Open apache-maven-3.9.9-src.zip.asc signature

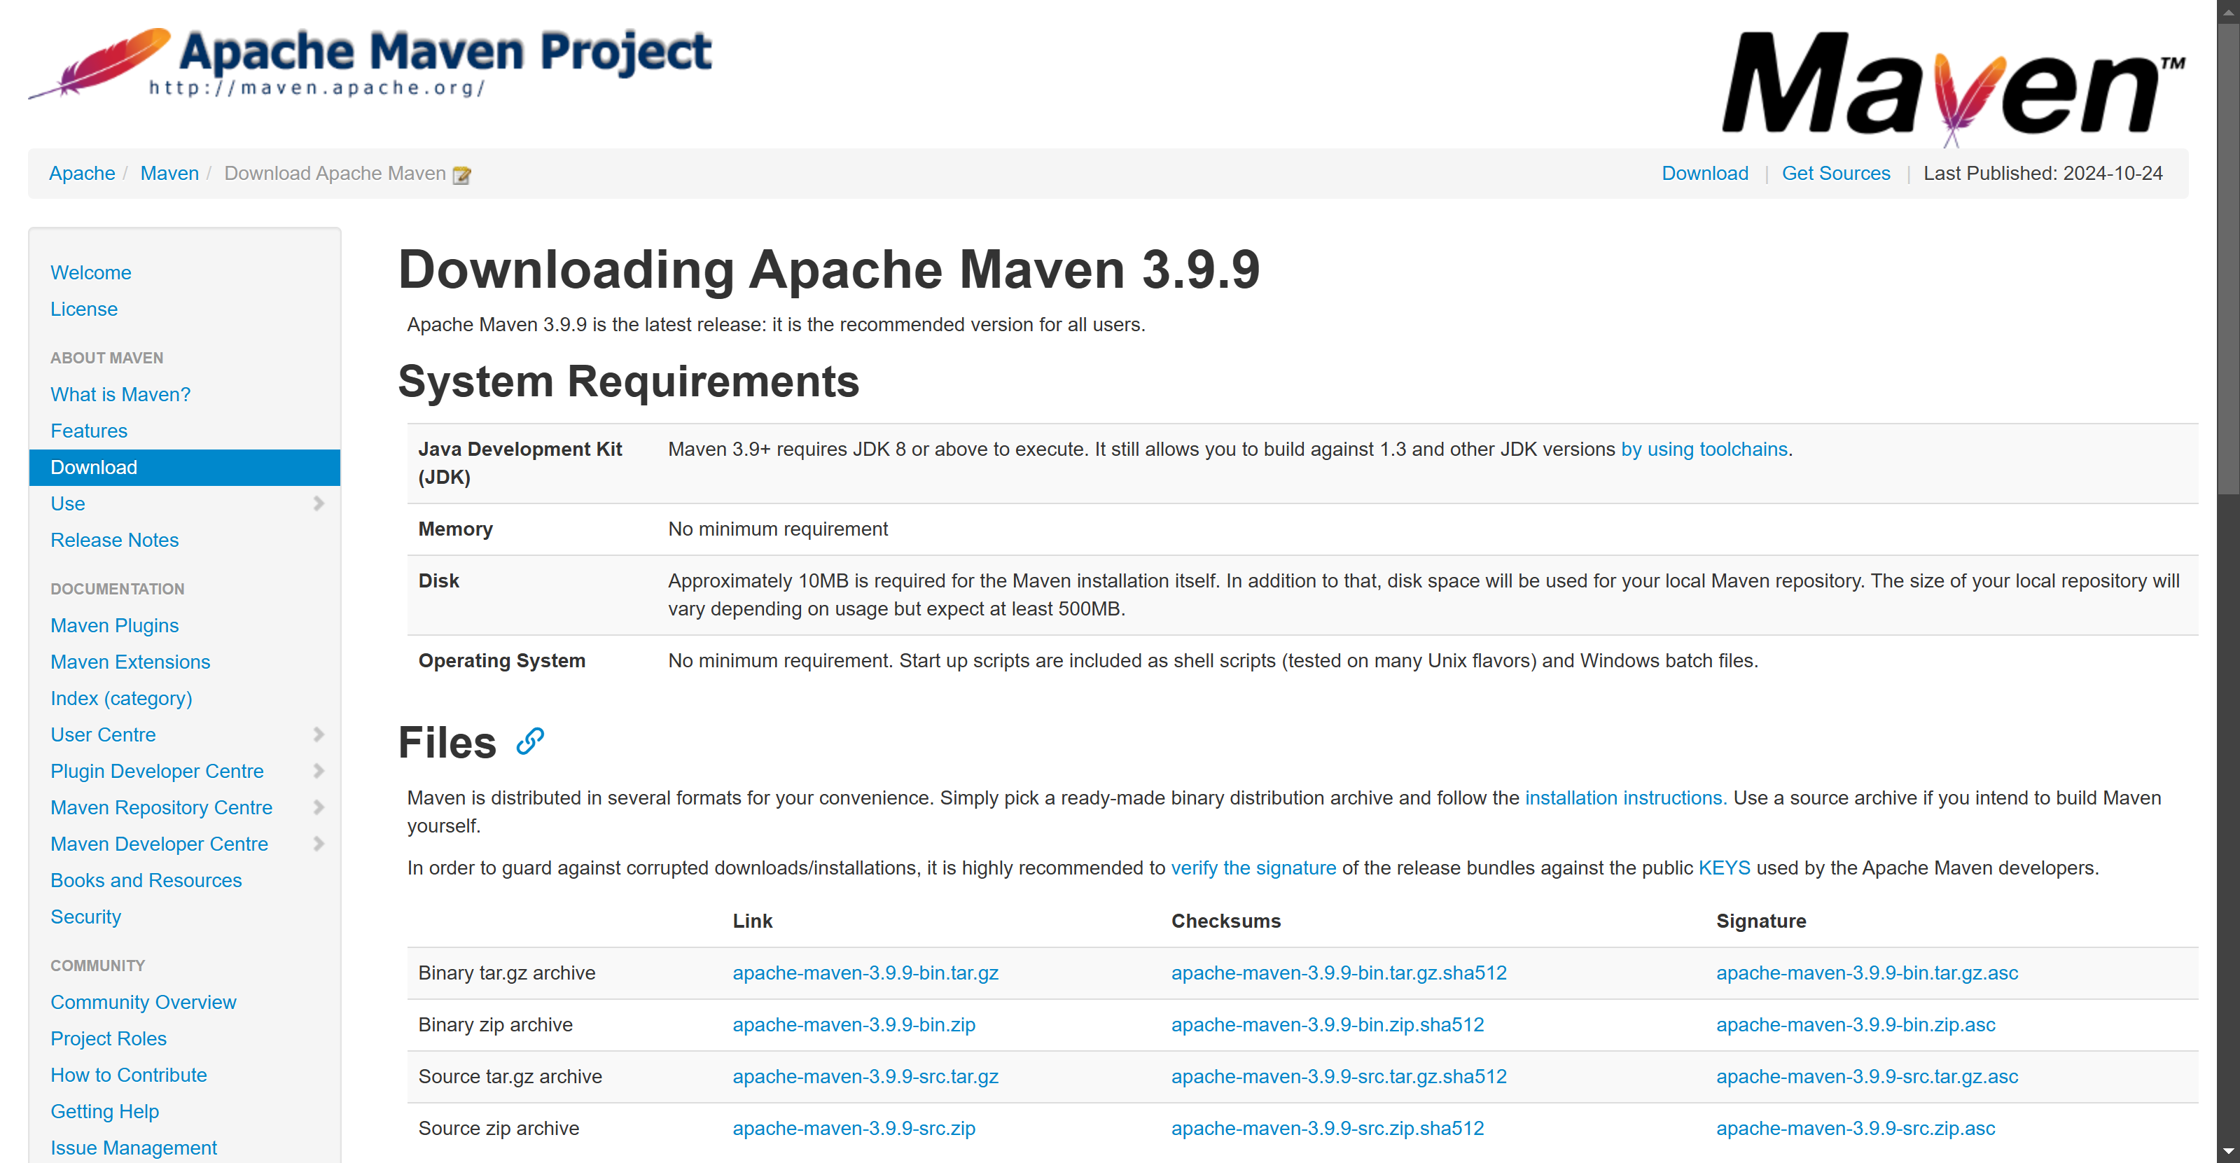tap(1855, 1128)
